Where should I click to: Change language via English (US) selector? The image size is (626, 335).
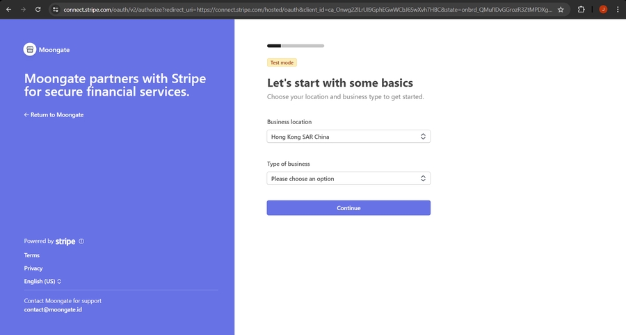point(42,281)
